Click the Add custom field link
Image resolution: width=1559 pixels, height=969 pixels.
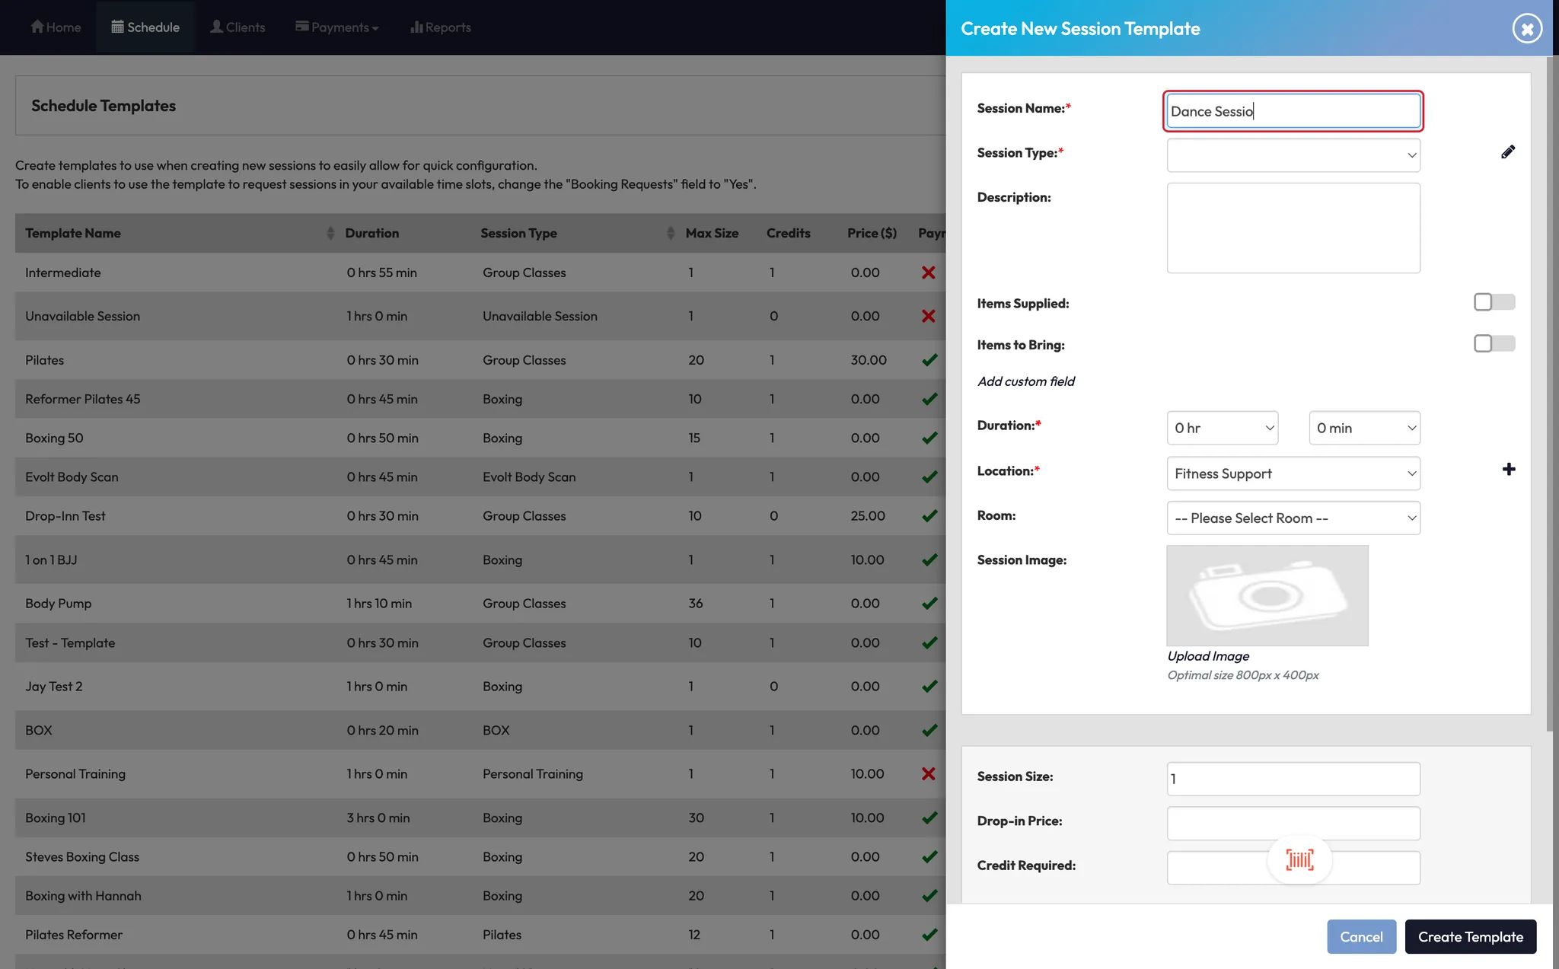coord(1025,381)
